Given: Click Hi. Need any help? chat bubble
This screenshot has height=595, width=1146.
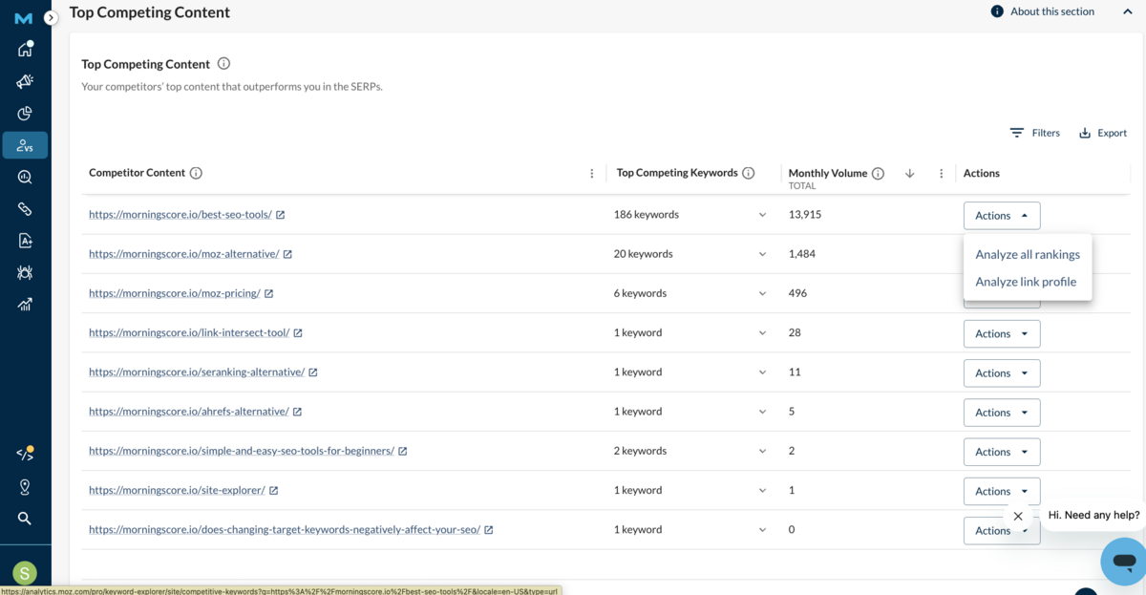Looking at the screenshot, I should [1093, 515].
